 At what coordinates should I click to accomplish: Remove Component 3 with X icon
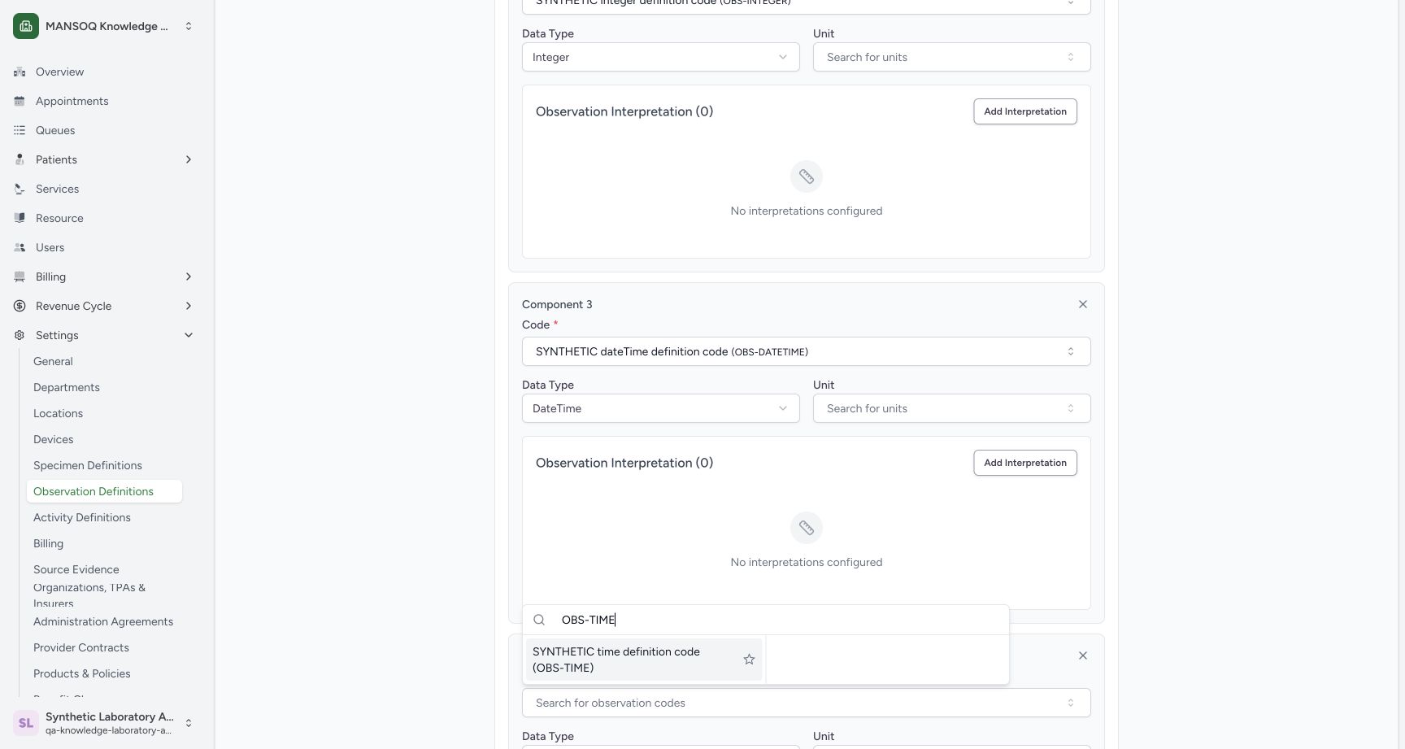(1083, 304)
